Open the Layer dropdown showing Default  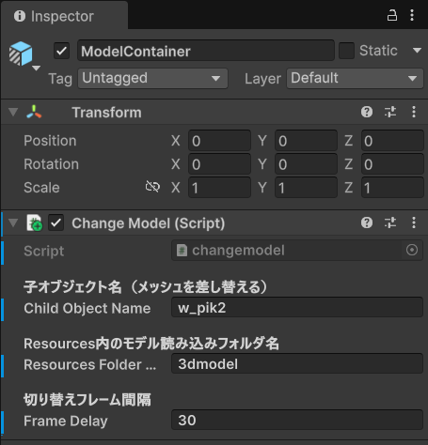tap(355, 78)
